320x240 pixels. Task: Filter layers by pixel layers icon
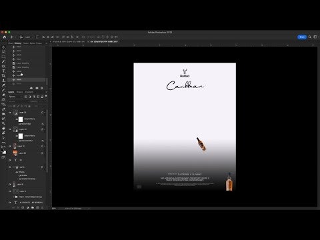[26, 97]
